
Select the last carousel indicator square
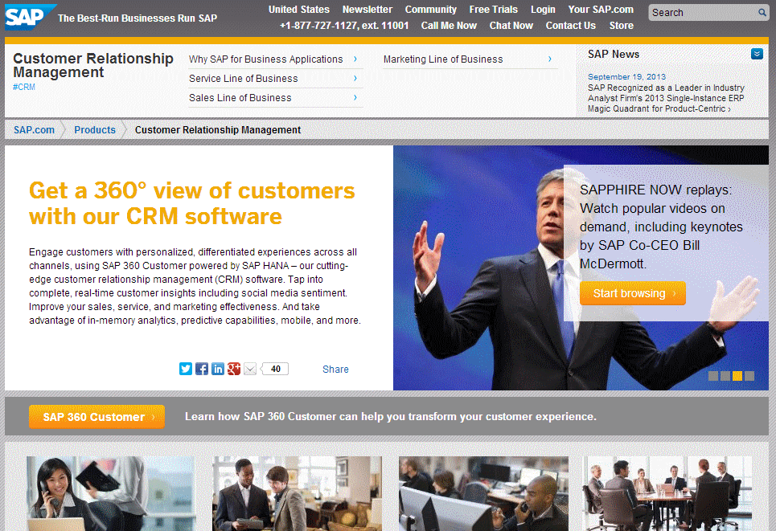pyautogui.click(x=749, y=376)
